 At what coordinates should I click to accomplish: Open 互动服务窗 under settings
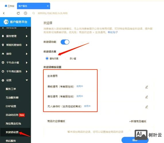12,98
